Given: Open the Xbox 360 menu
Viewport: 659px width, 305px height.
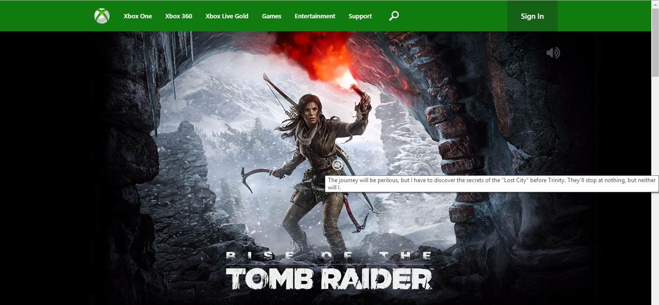Looking at the screenshot, I should pos(179,16).
